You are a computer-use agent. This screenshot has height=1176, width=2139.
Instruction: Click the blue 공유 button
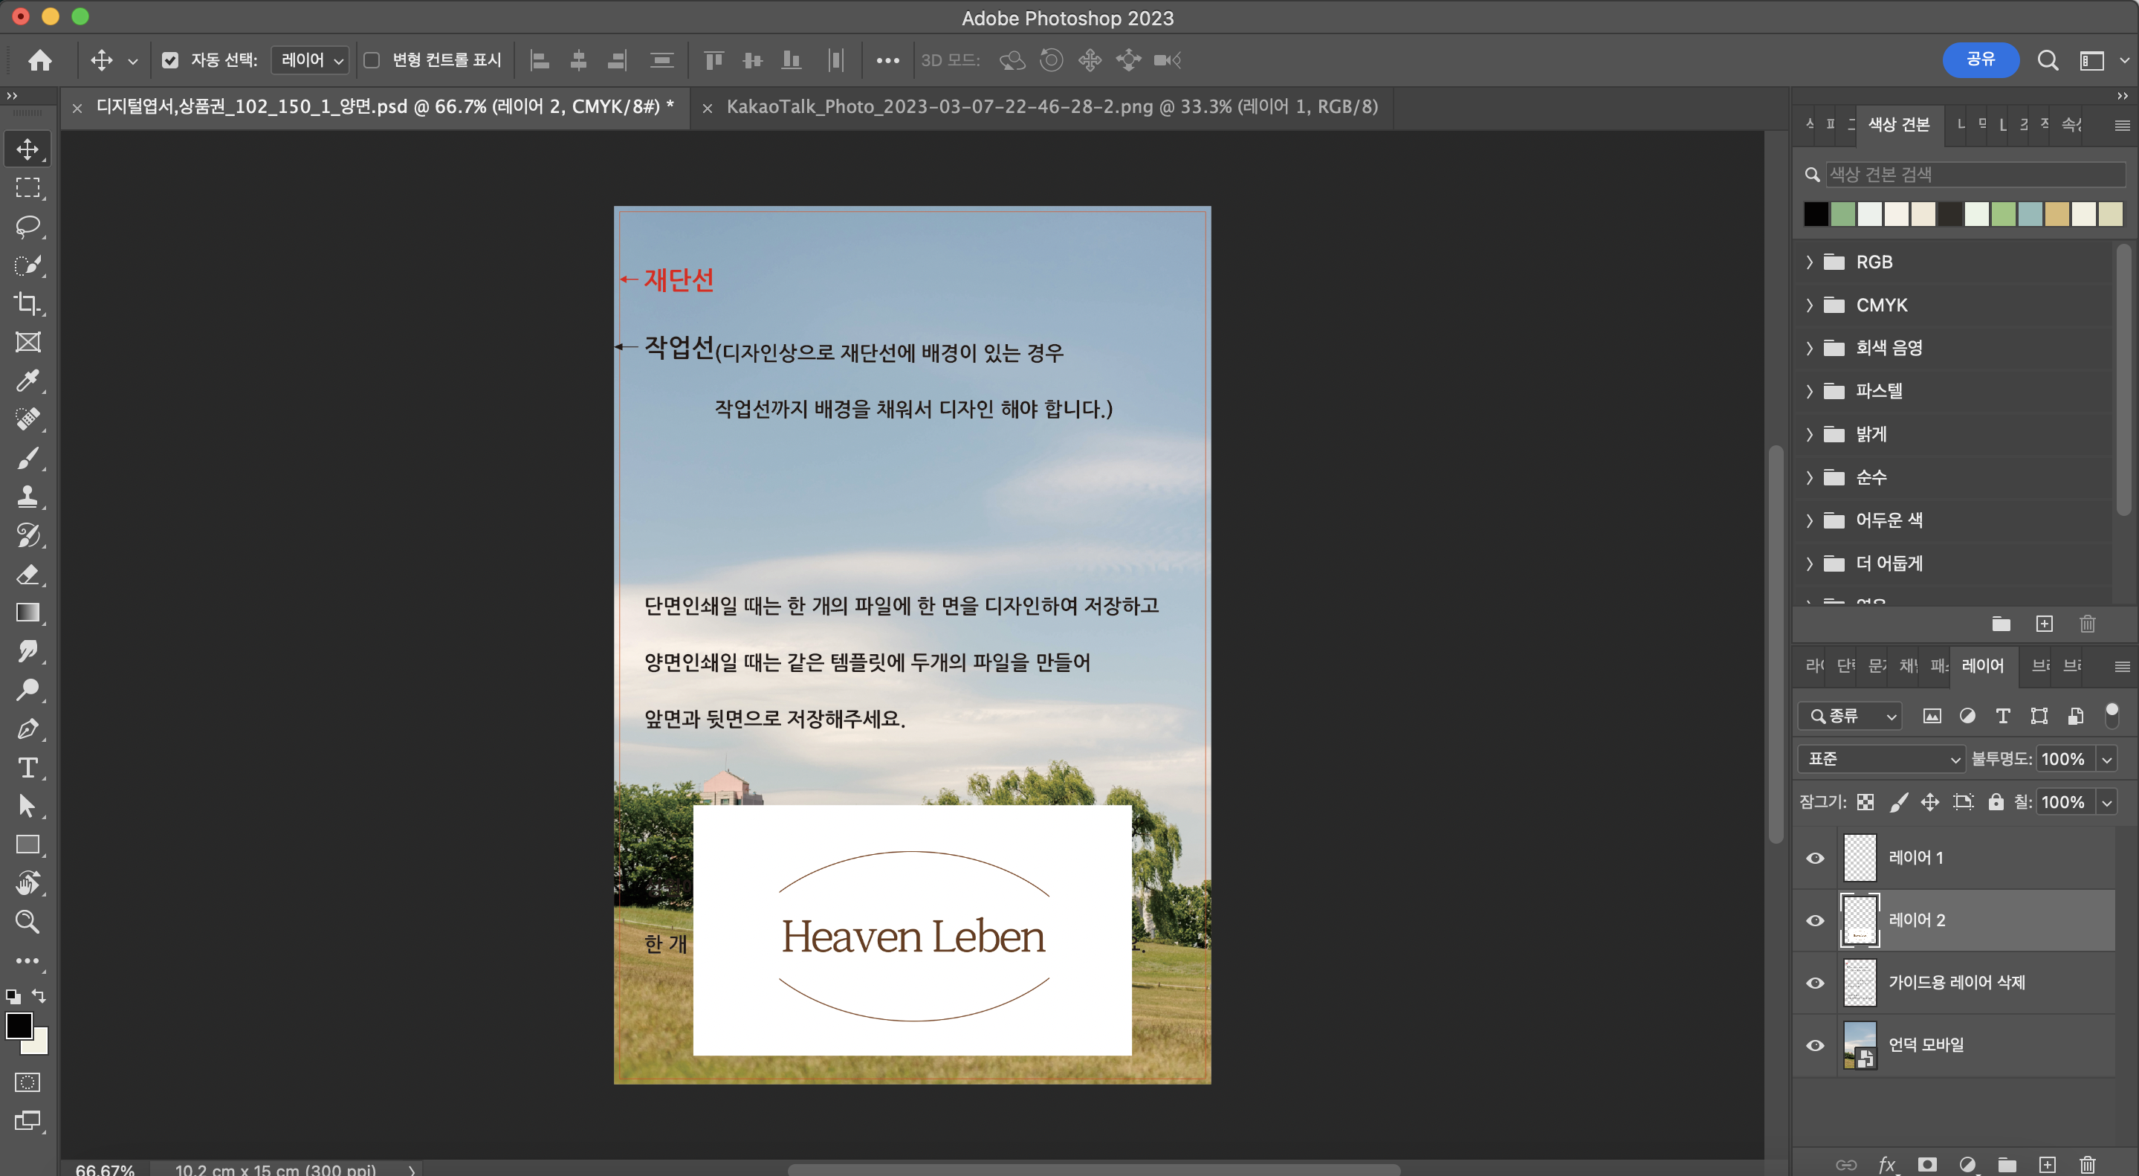coord(1981,59)
